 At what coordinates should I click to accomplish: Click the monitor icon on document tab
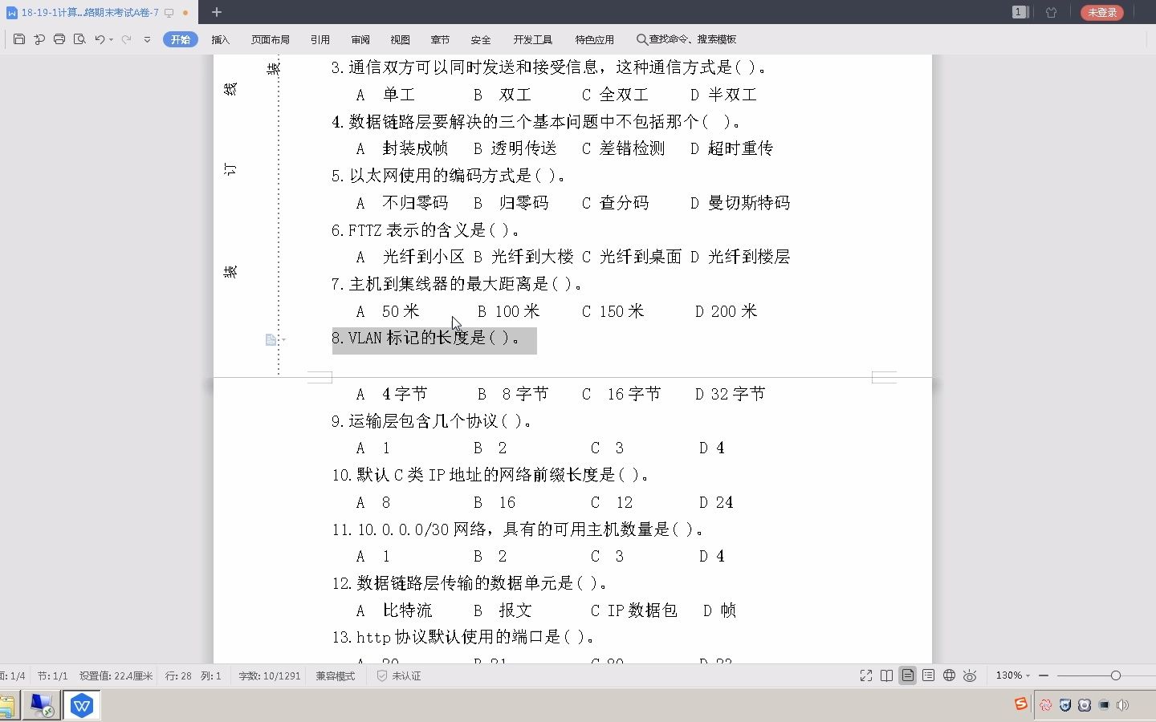(x=169, y=13)
